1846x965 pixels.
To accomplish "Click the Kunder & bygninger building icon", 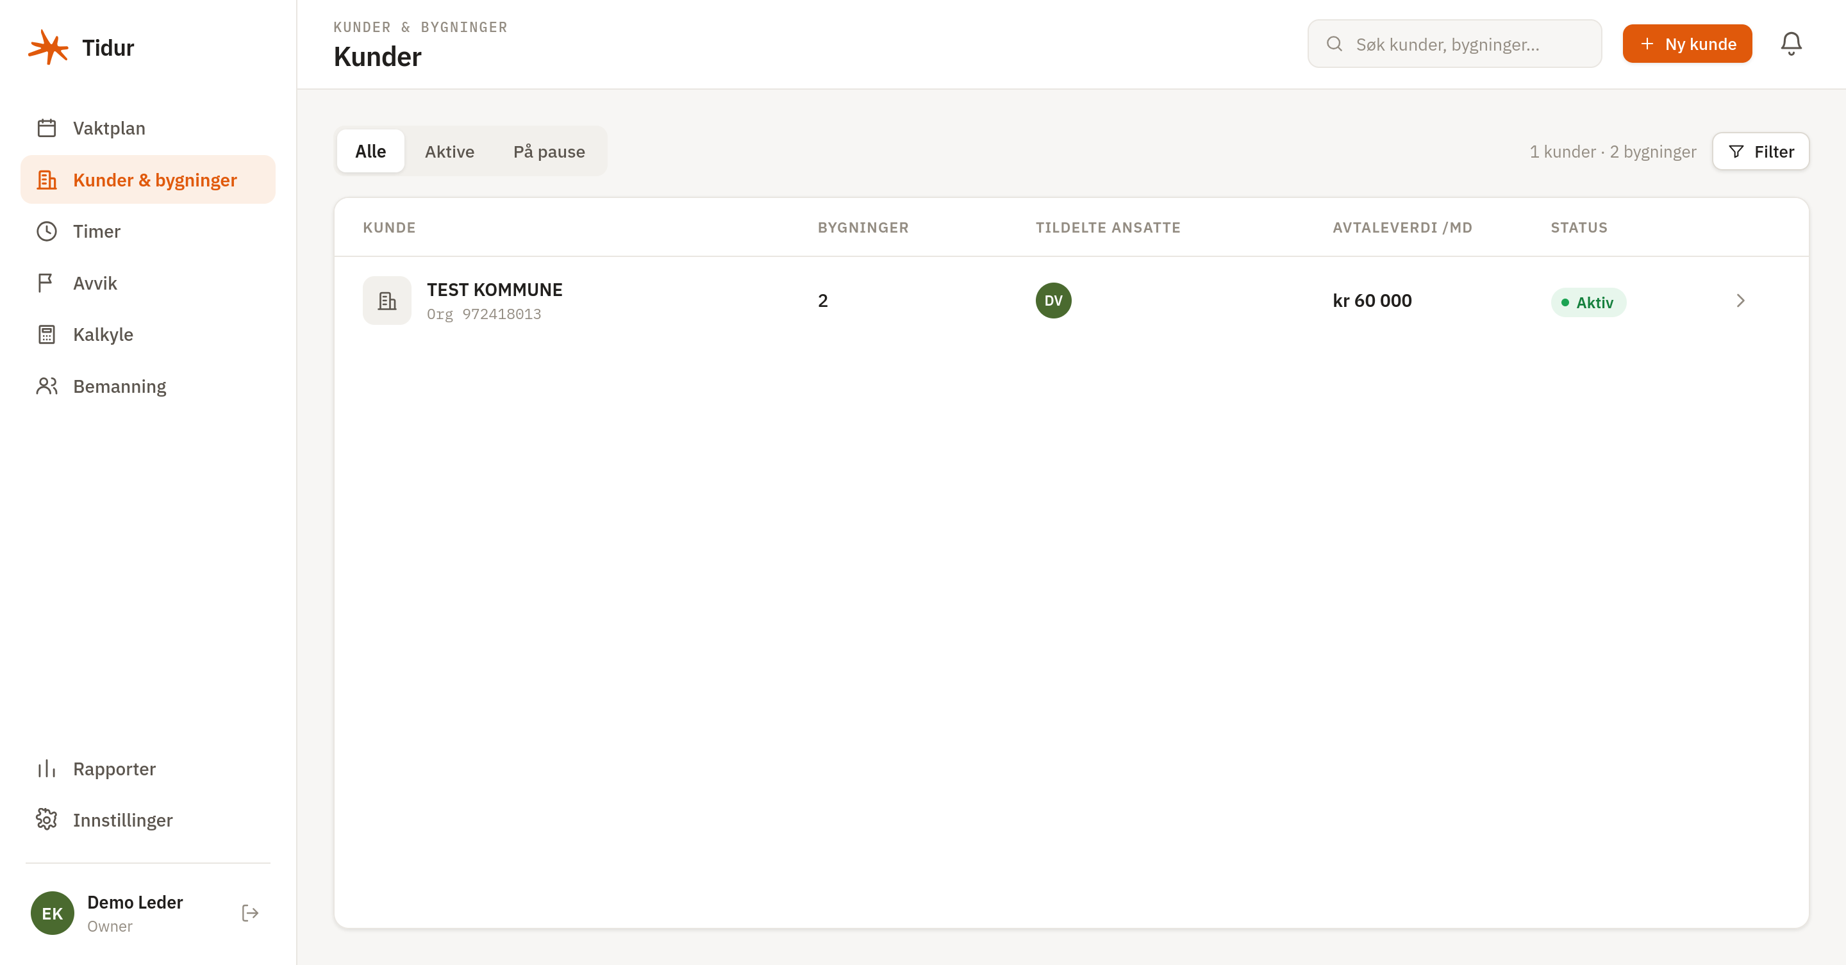I will [47, 180].
